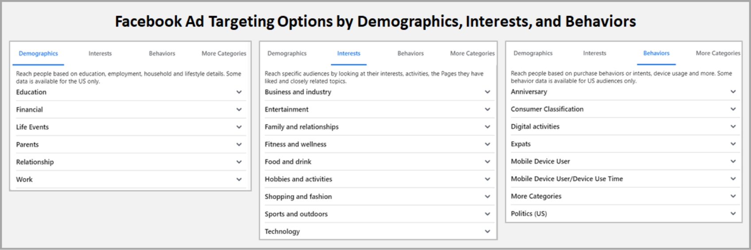Open the Entertainment interests chevron

point(488,109)
